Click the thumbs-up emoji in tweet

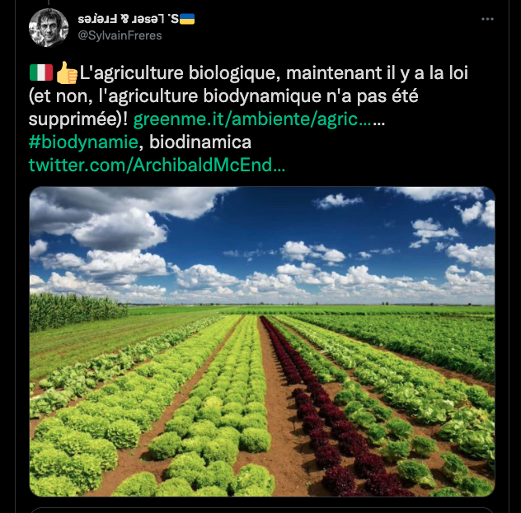click(67, 72)
